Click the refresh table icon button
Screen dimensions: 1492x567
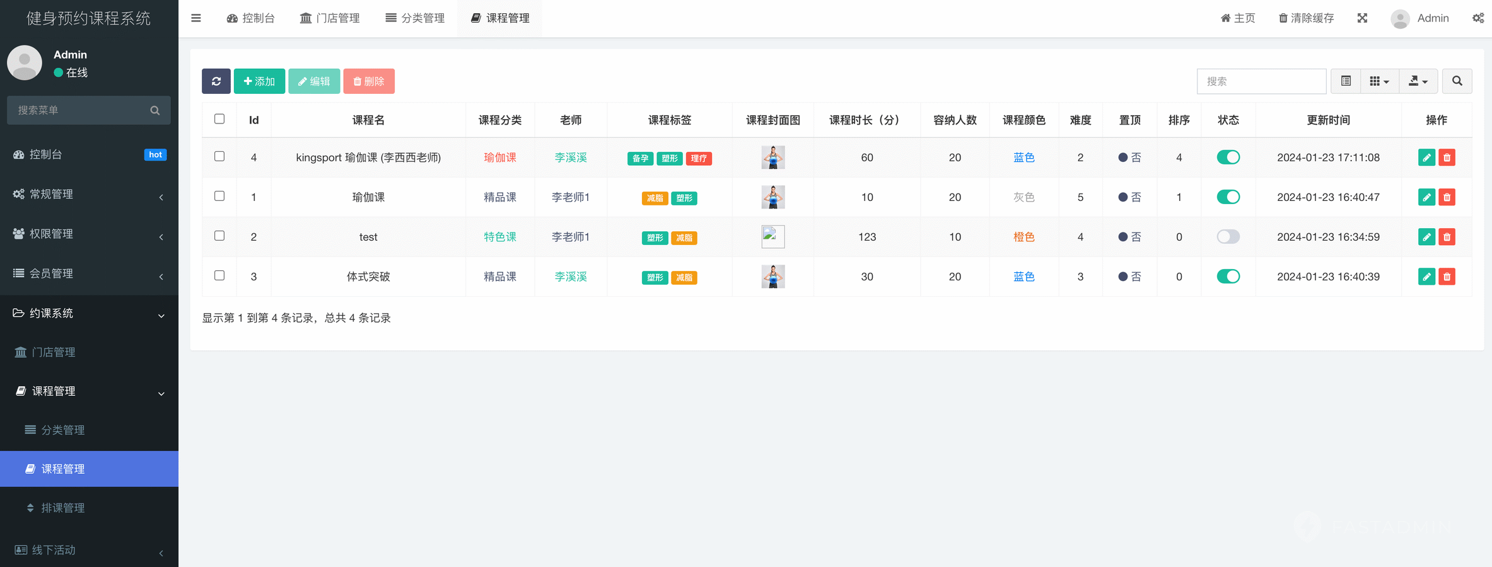coord(216,81)
